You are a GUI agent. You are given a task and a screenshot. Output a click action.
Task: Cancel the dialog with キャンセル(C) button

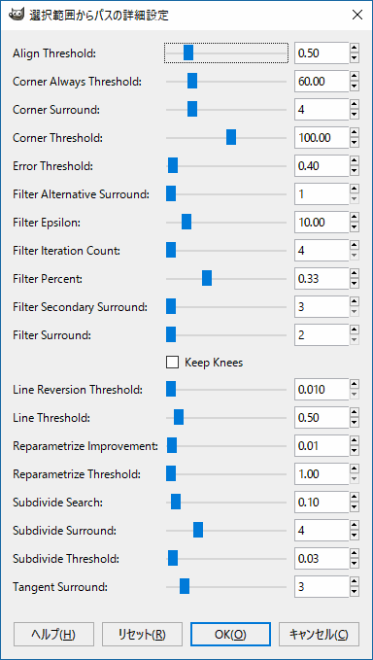click(319, 635)
